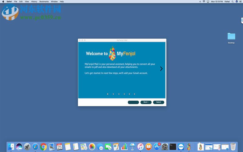Click the AirPlay display icon in menu bar

tap(208, 2)
